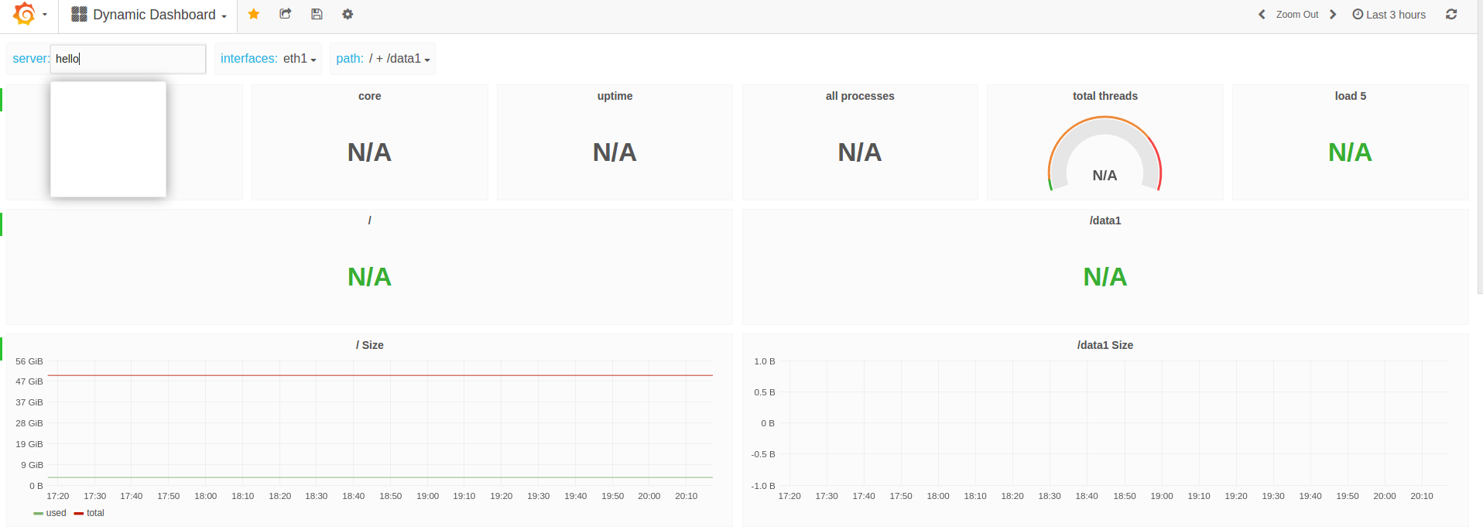Open the Grafana logo main menu

tap(29, 14)
